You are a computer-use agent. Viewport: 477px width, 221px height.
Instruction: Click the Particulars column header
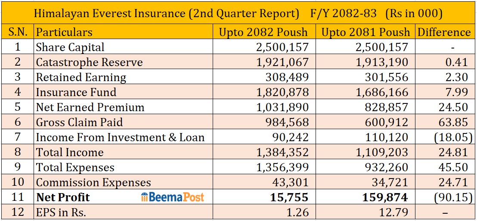coord(64,32)
